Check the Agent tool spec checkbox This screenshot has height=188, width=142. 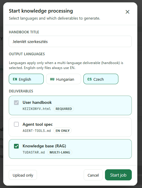pyautogui.click(x=16, y=124)
